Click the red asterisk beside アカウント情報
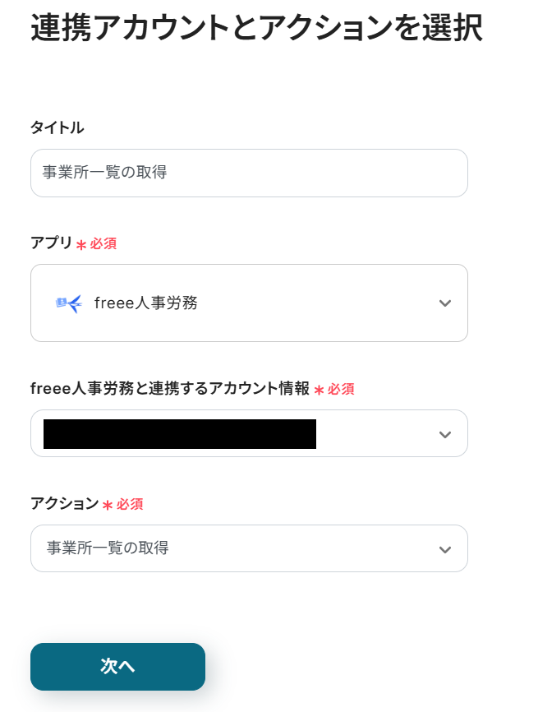Viewport: 538px width, 712px height. pos(319,391)
